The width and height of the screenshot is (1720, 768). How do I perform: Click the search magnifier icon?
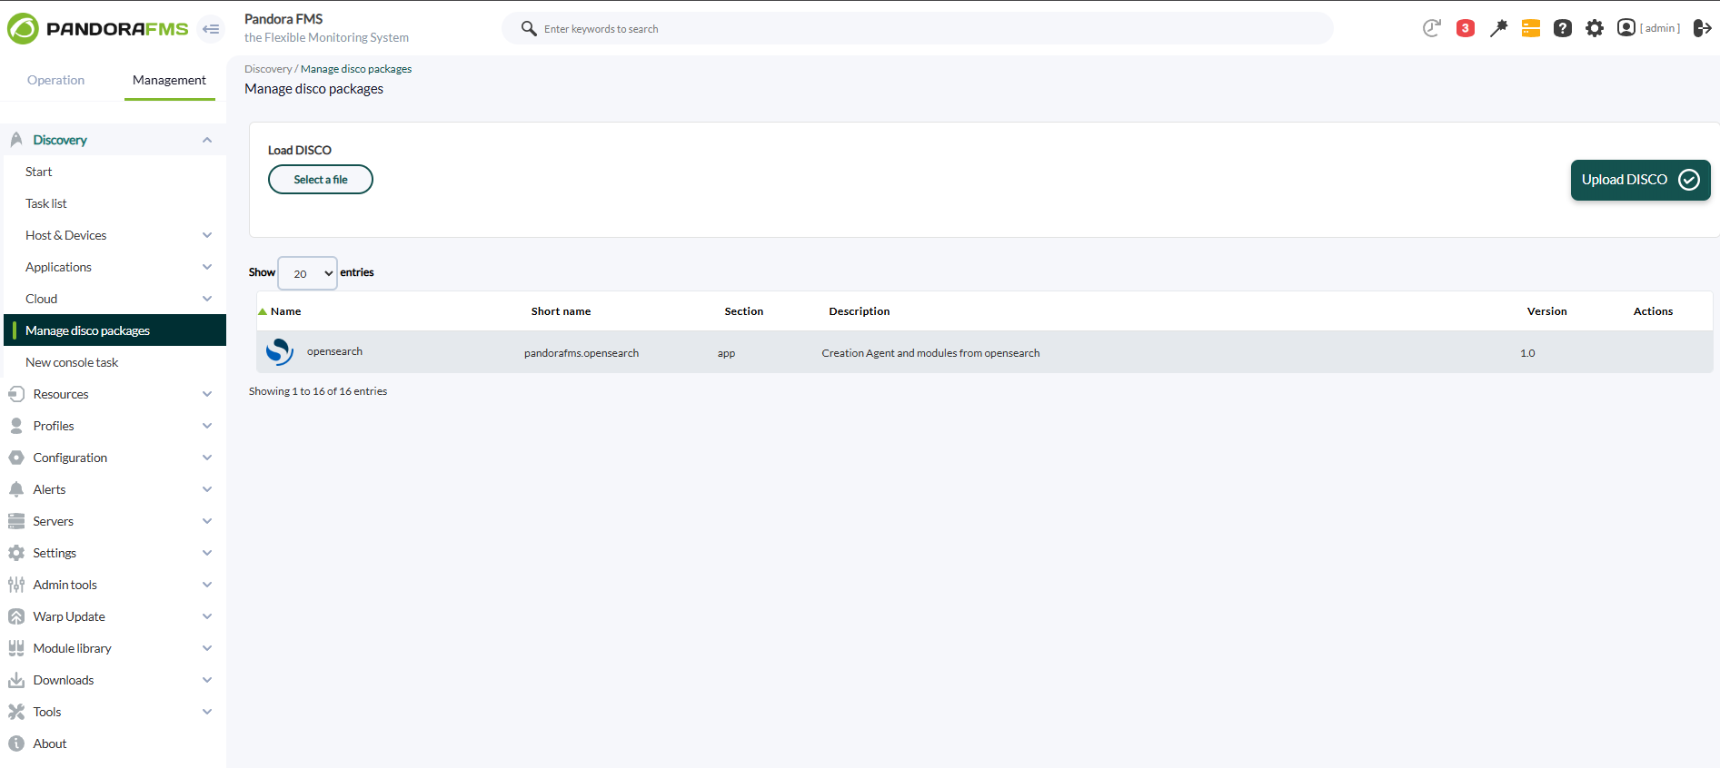click(529, 28)
